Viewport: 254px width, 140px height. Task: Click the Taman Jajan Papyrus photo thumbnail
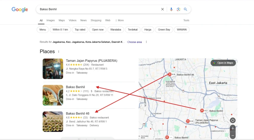point(53,69)
